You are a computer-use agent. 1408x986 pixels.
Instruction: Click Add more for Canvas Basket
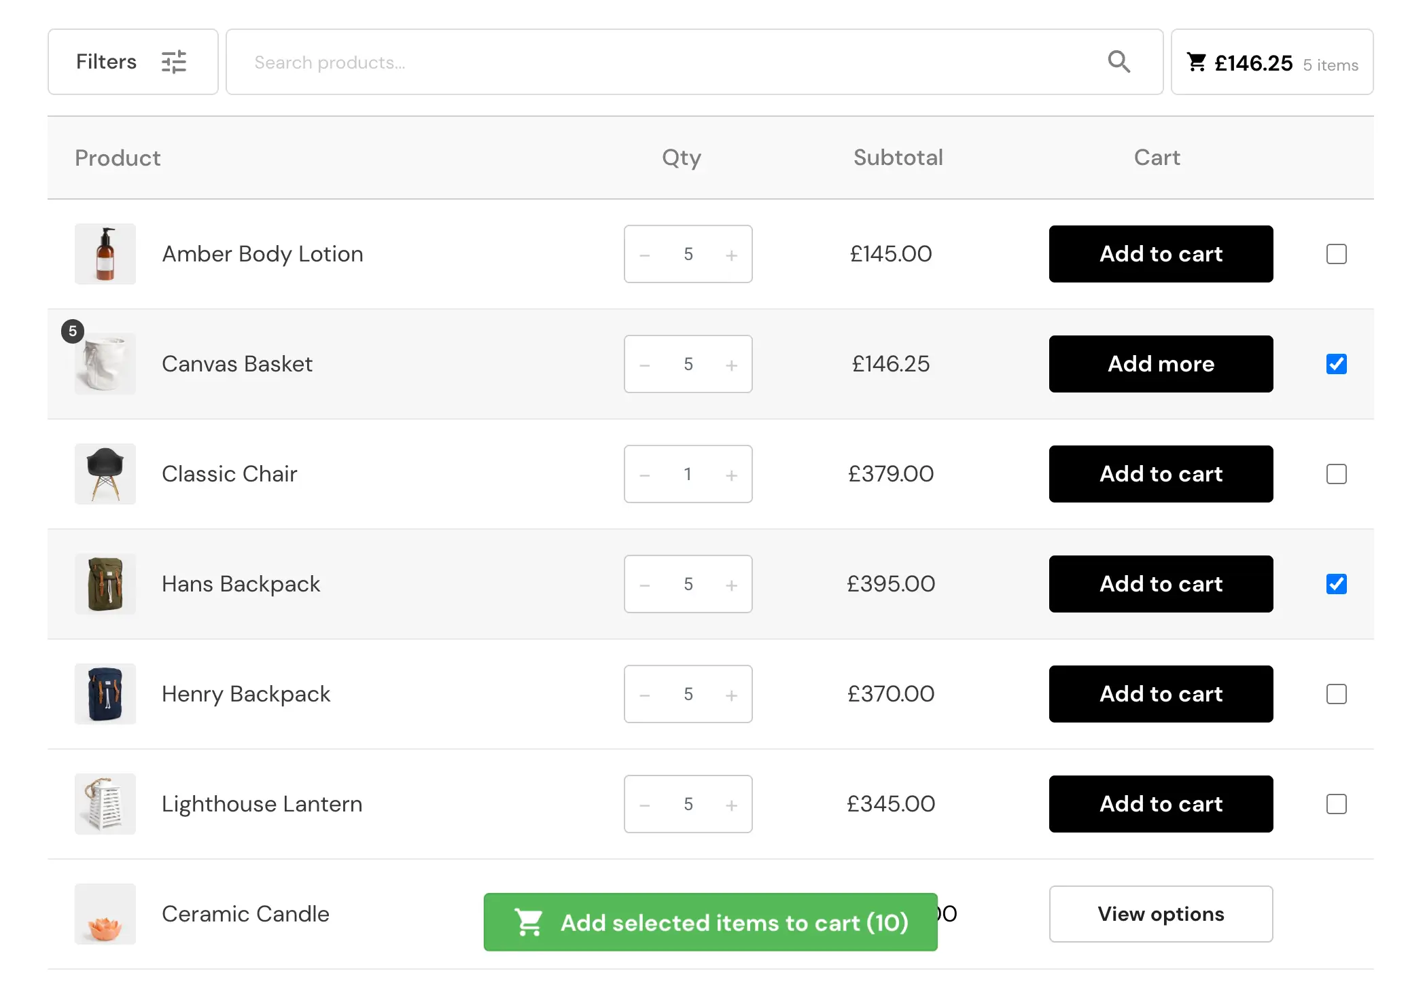[1161, 364]
